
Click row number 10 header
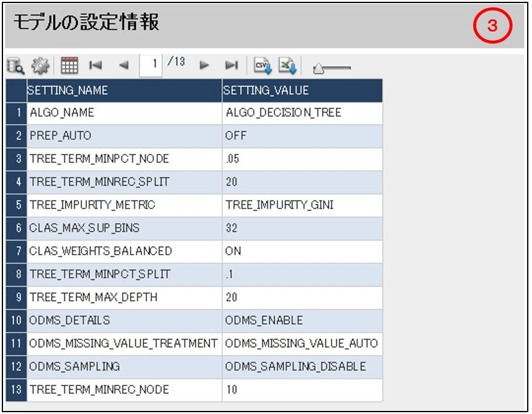pos(16,320)
